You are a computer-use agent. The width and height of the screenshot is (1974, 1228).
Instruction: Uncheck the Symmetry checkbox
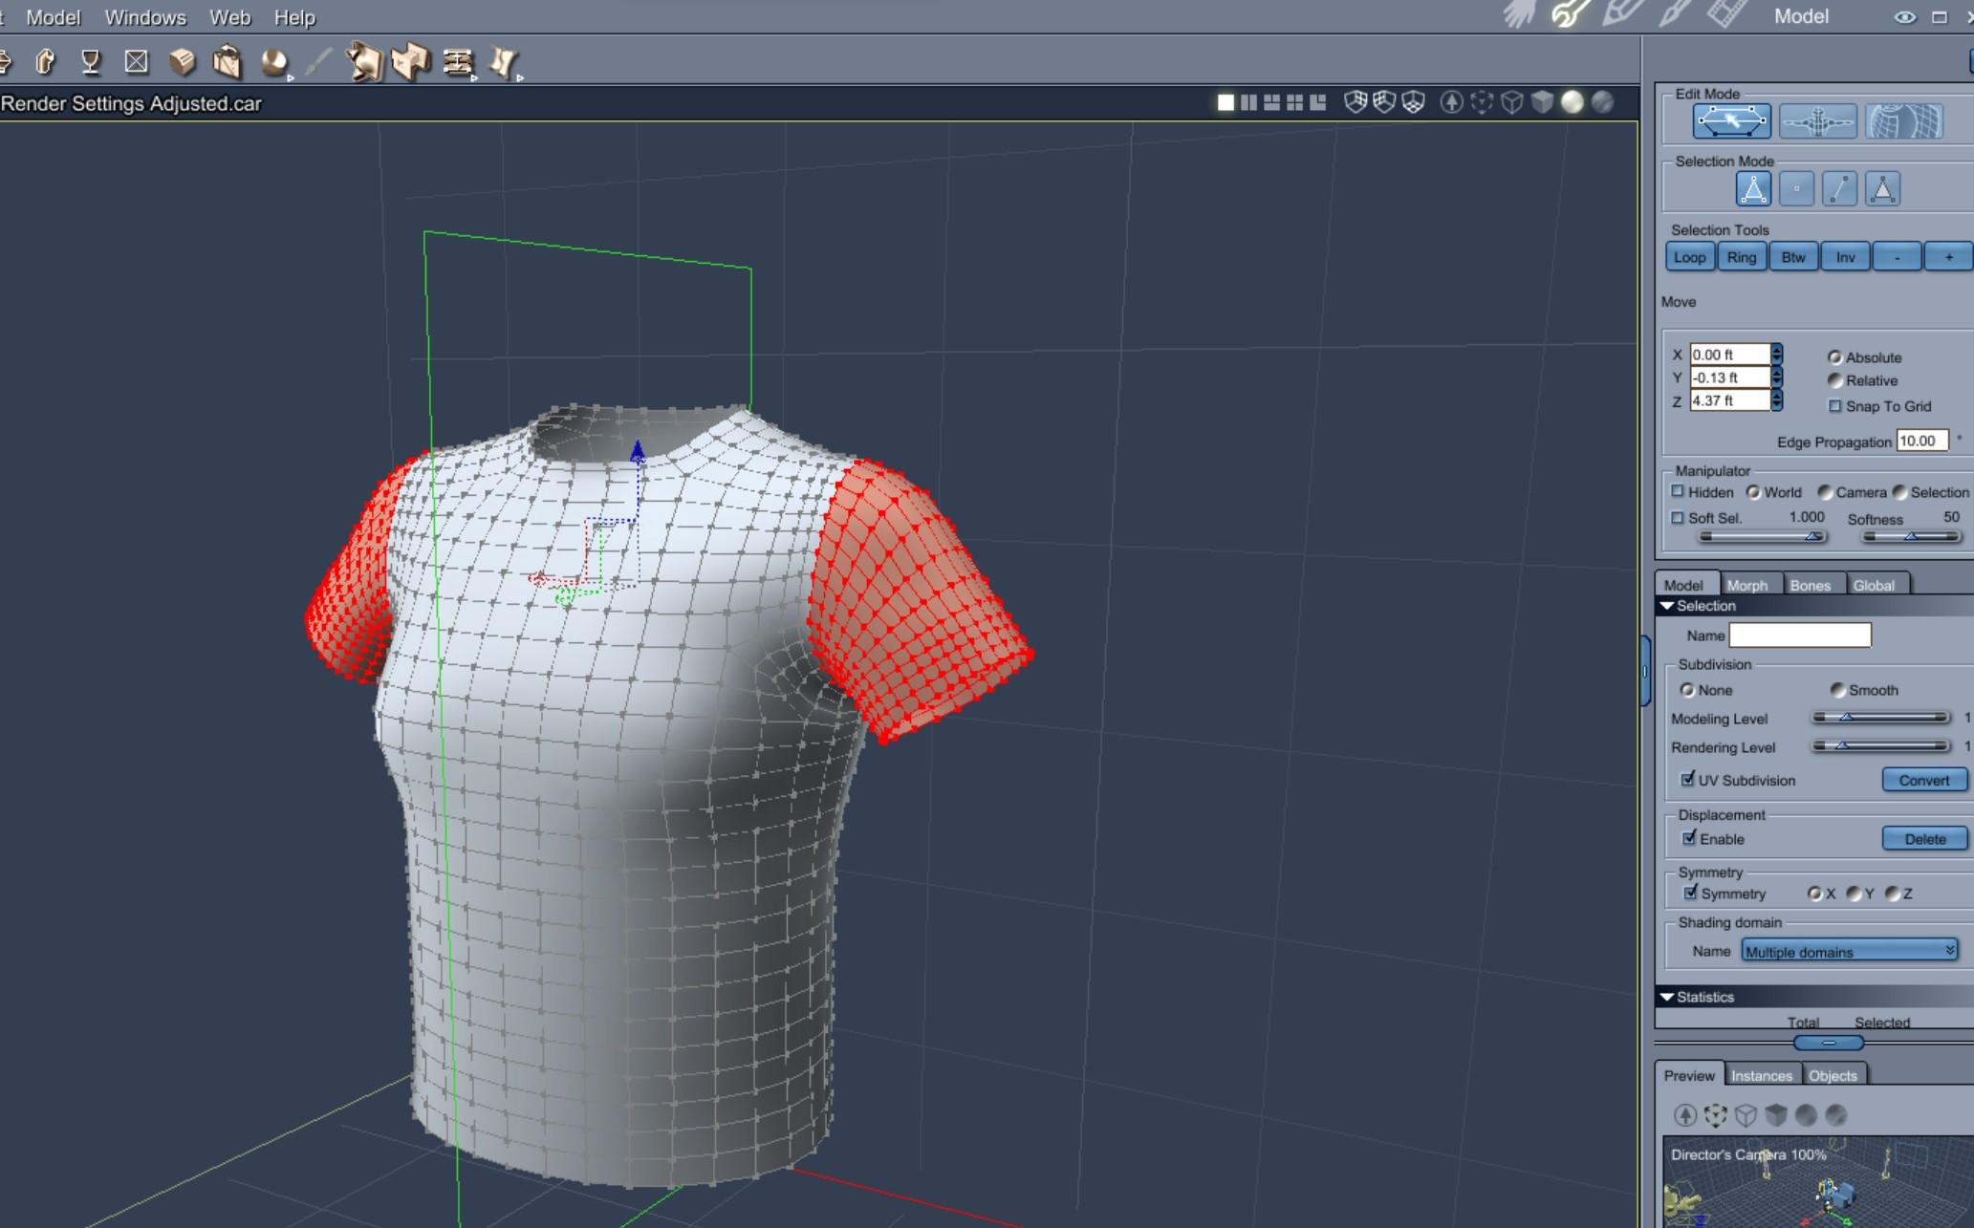point(1690,893)
